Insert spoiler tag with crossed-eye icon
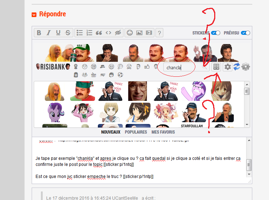The image size is (269, 200). point(118,33)
